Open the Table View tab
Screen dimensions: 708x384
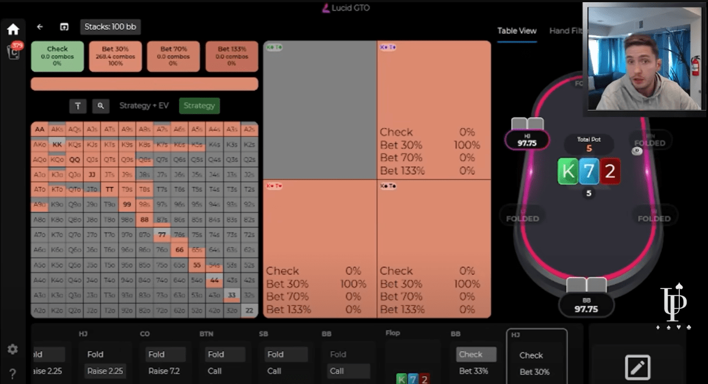click(x=517, y=31)
